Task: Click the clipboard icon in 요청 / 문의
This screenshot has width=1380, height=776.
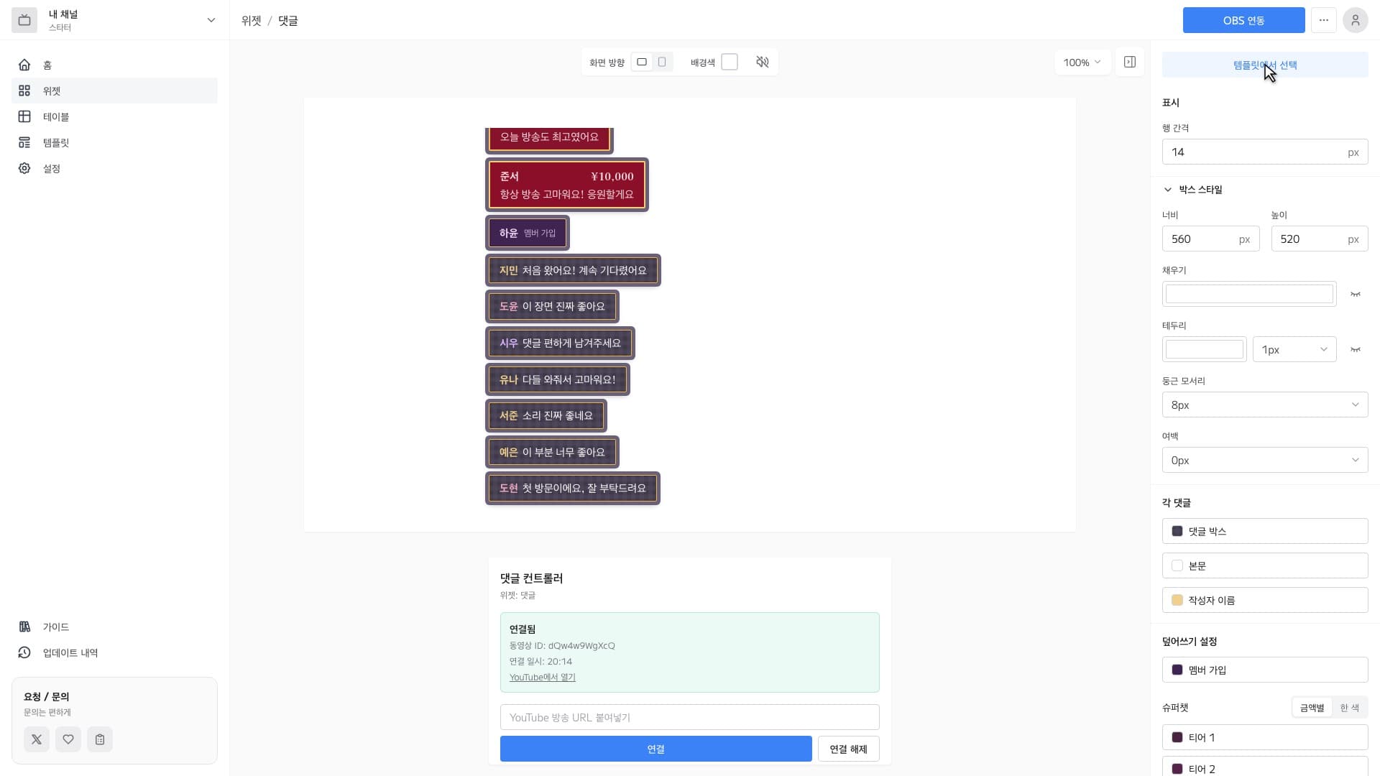Action: 100,739
